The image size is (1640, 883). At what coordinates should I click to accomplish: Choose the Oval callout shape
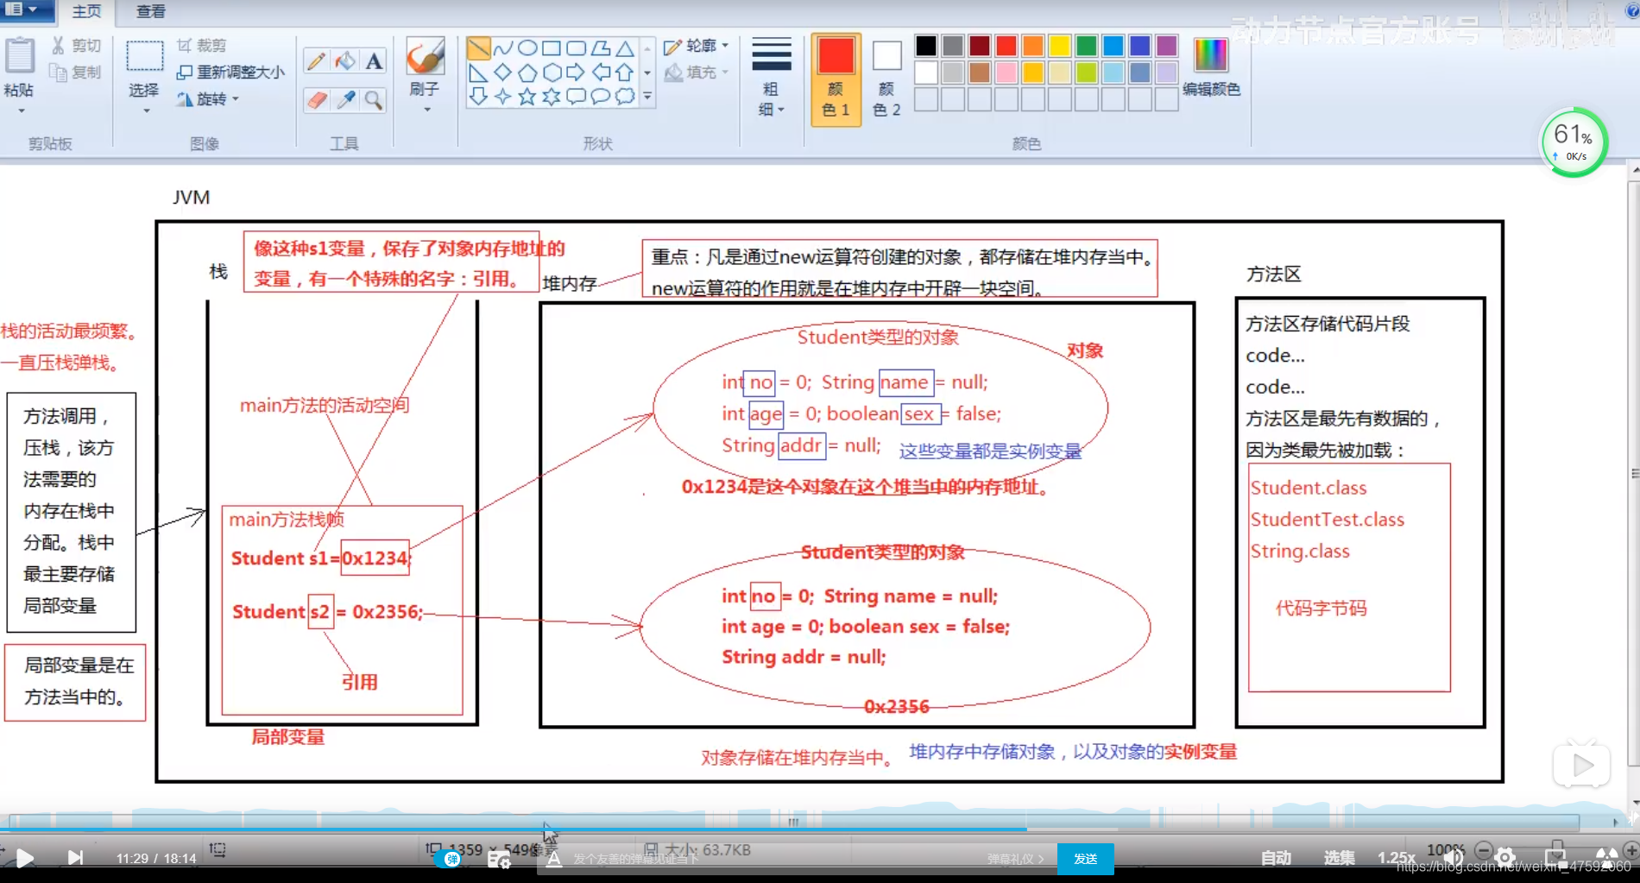point(600,97)
